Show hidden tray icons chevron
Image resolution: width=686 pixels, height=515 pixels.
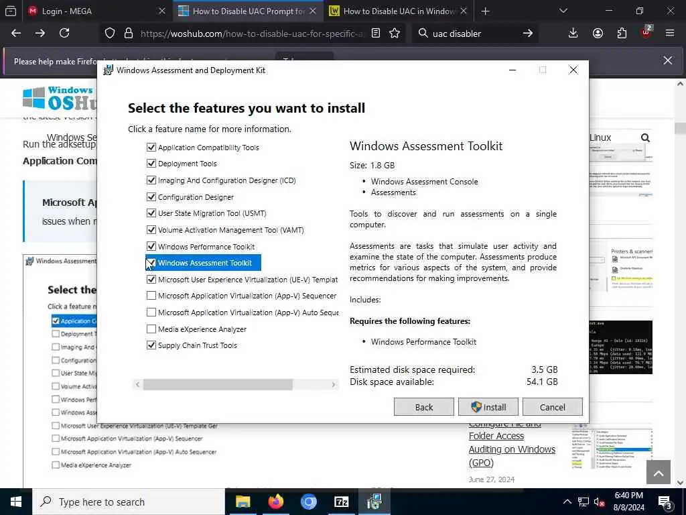pyautogui.click(x=567, y=502)
